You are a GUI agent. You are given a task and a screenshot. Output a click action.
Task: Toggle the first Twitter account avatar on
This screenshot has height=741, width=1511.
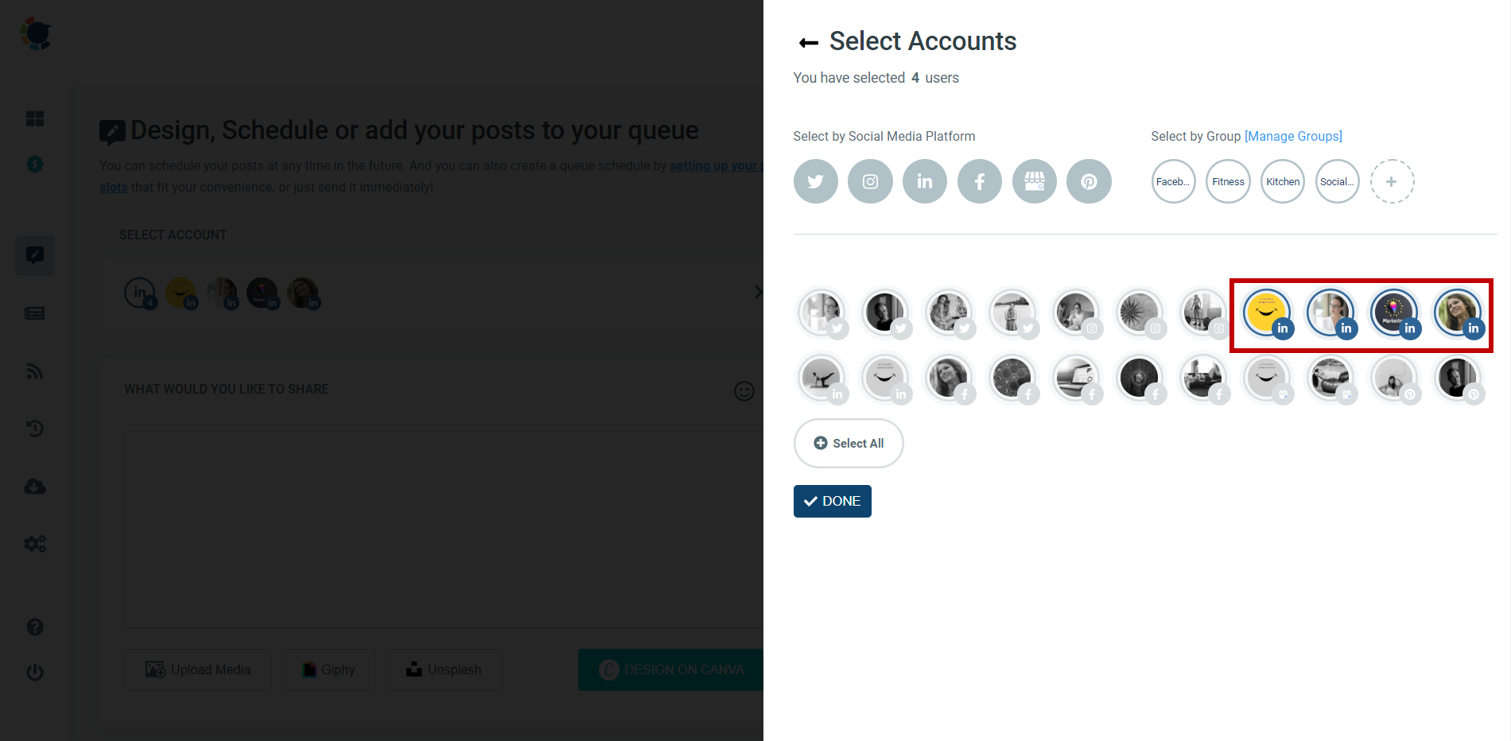pos(822,312)
